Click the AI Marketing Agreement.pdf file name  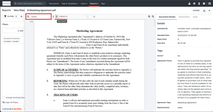41,10
